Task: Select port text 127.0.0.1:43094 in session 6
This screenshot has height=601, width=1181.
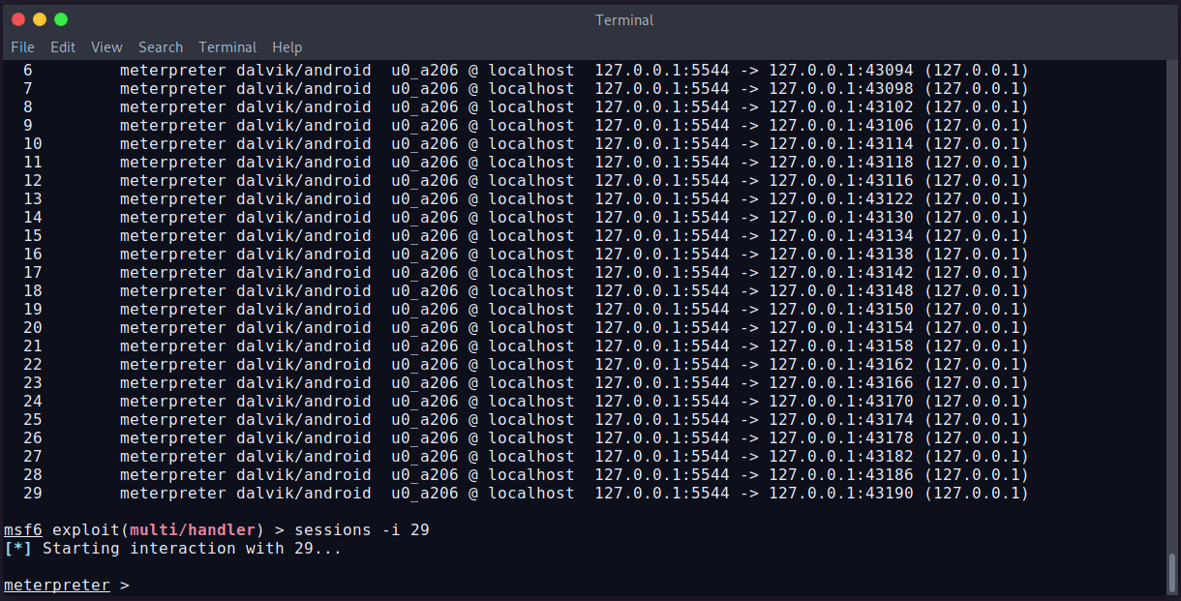Action: tap(841, 70)
